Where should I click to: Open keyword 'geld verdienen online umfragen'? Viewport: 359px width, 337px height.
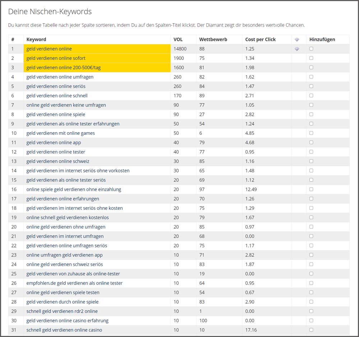(x=60, y=77)
